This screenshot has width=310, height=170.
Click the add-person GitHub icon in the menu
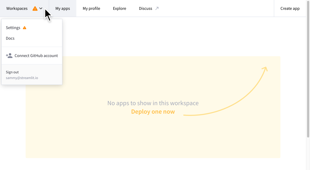(9, 55)
